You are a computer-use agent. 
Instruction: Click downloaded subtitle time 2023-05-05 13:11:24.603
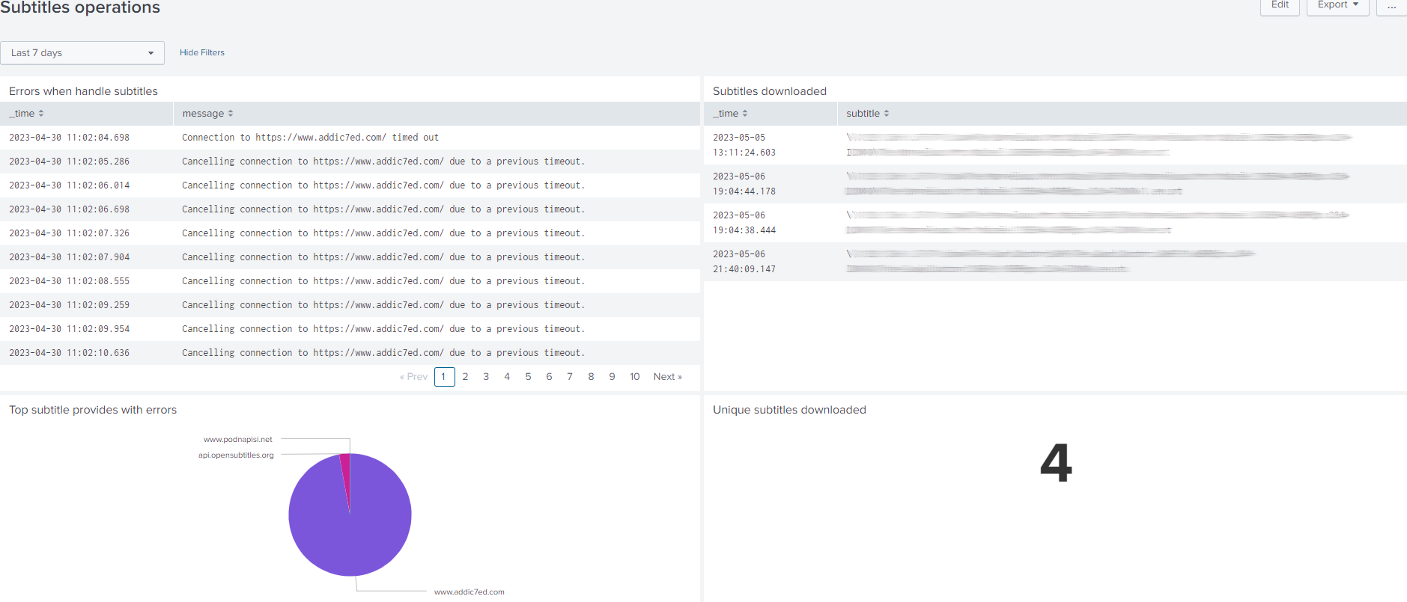744,145
